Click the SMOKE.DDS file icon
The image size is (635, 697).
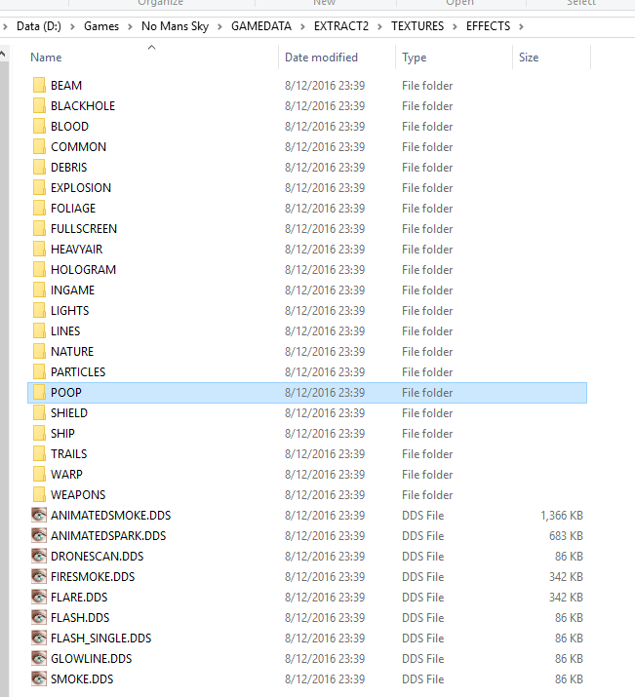pyautogui.click(x=39, y=678)
